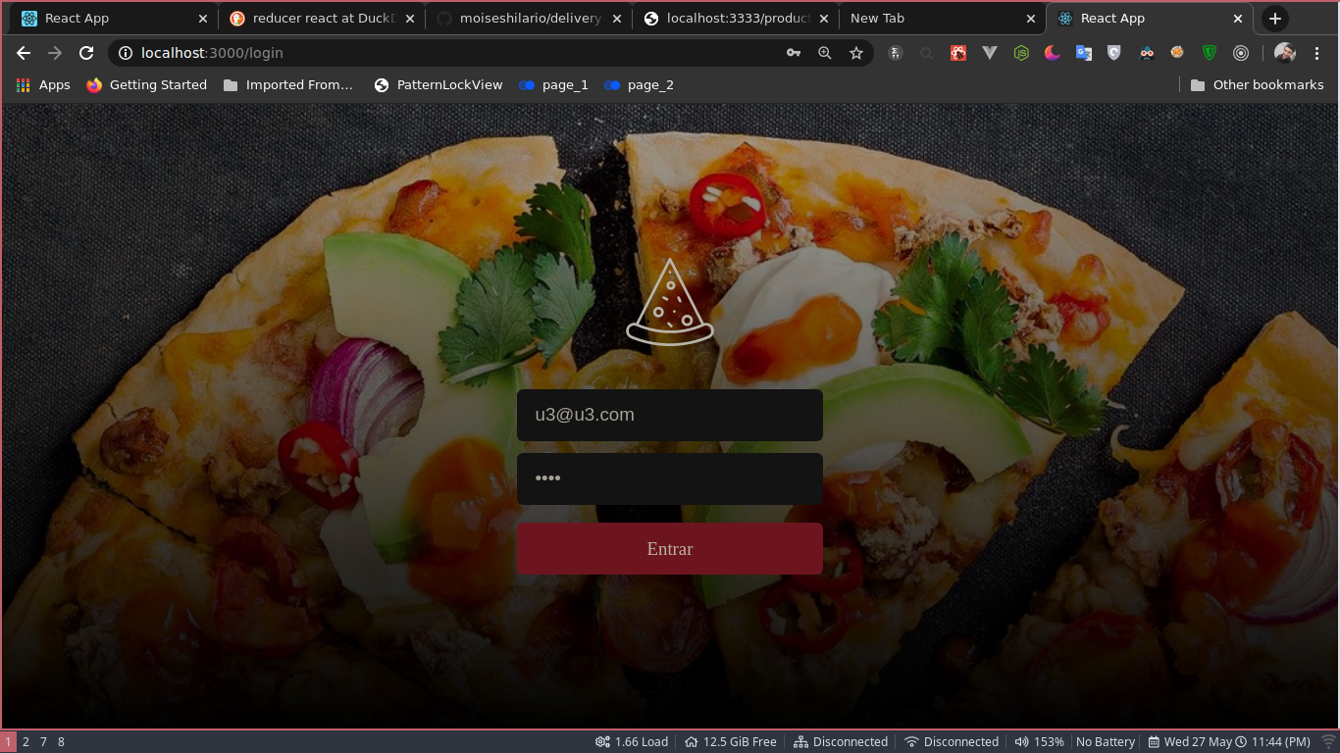
Task: Open the grey circular extension icon next to the star
Action: (895, 53)
